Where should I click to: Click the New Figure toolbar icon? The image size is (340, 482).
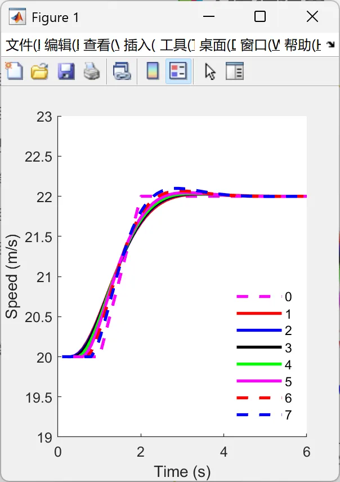pyautogui.click(x=14, y=71)
